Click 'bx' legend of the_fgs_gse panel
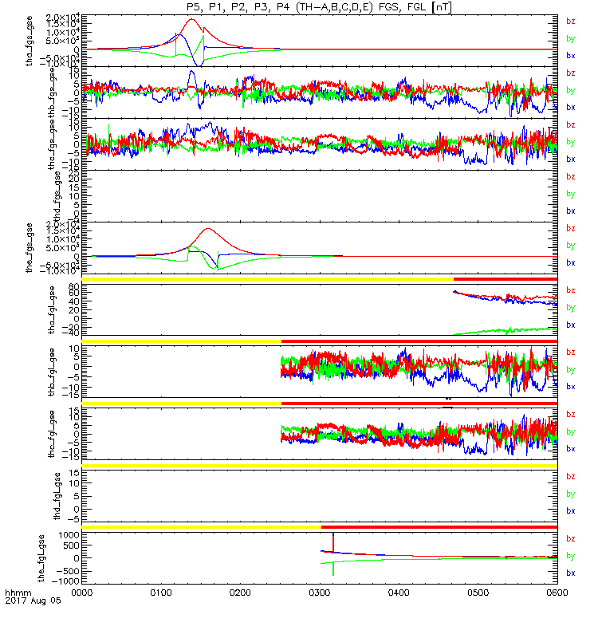The width and height of the screenshot is (598, 638). point(571,263)
